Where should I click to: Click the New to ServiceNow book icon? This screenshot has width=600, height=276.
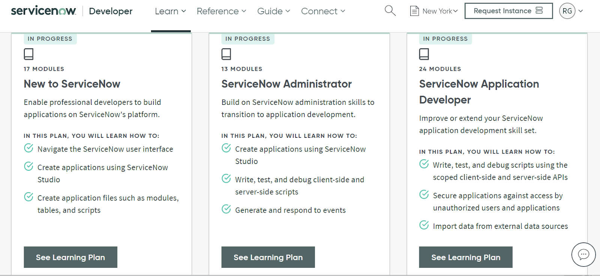pyautogui.click(x=28, y=54)
